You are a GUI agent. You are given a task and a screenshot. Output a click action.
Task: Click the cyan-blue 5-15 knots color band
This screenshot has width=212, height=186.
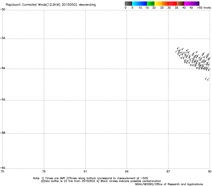(x=140, y=3)
